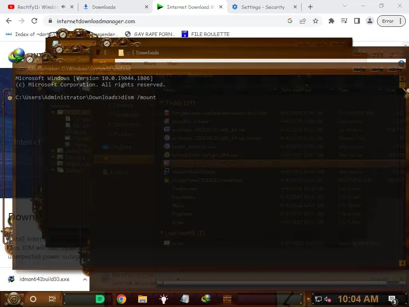Open Chrome tab search chevron
Screen dimensions: 409x307
click(345, 6)
